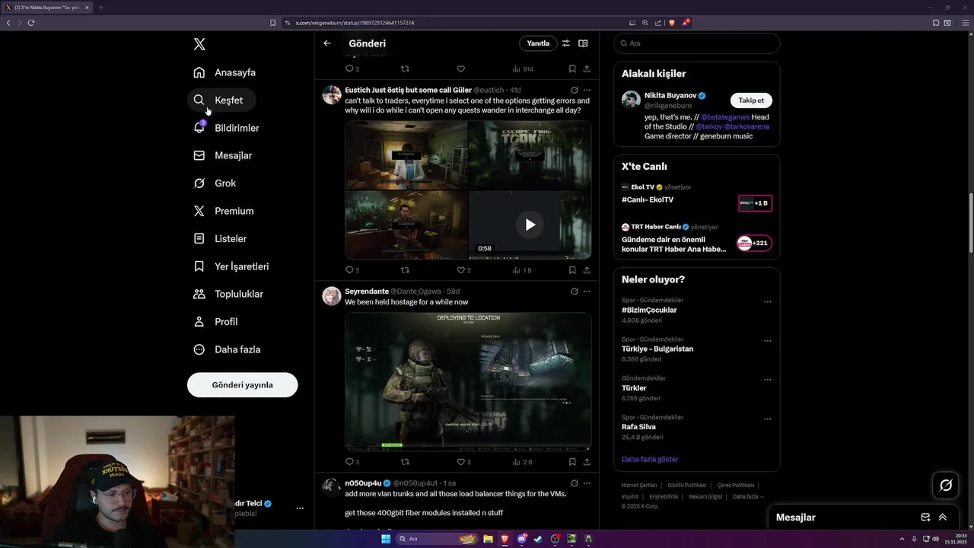Open Bildirimler notifications
The width and height of the screenshot is (974, 548).
point(227,128)
